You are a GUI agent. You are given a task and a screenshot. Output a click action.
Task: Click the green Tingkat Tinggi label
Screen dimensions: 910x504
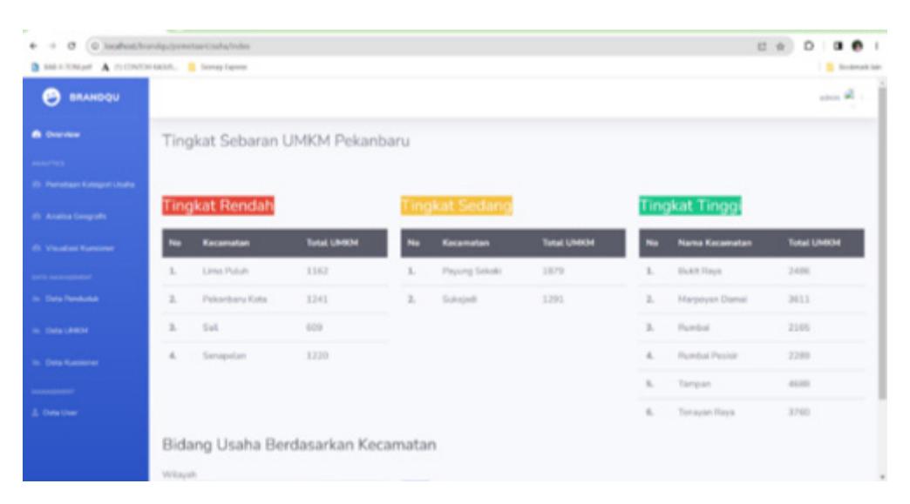690,205
